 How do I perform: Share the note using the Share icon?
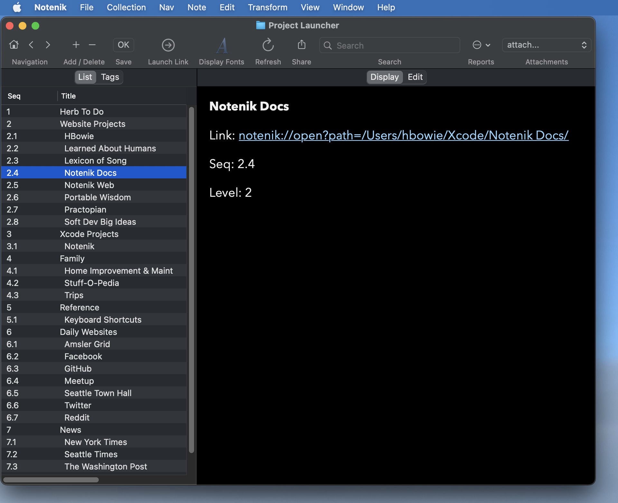coord(301,45)
